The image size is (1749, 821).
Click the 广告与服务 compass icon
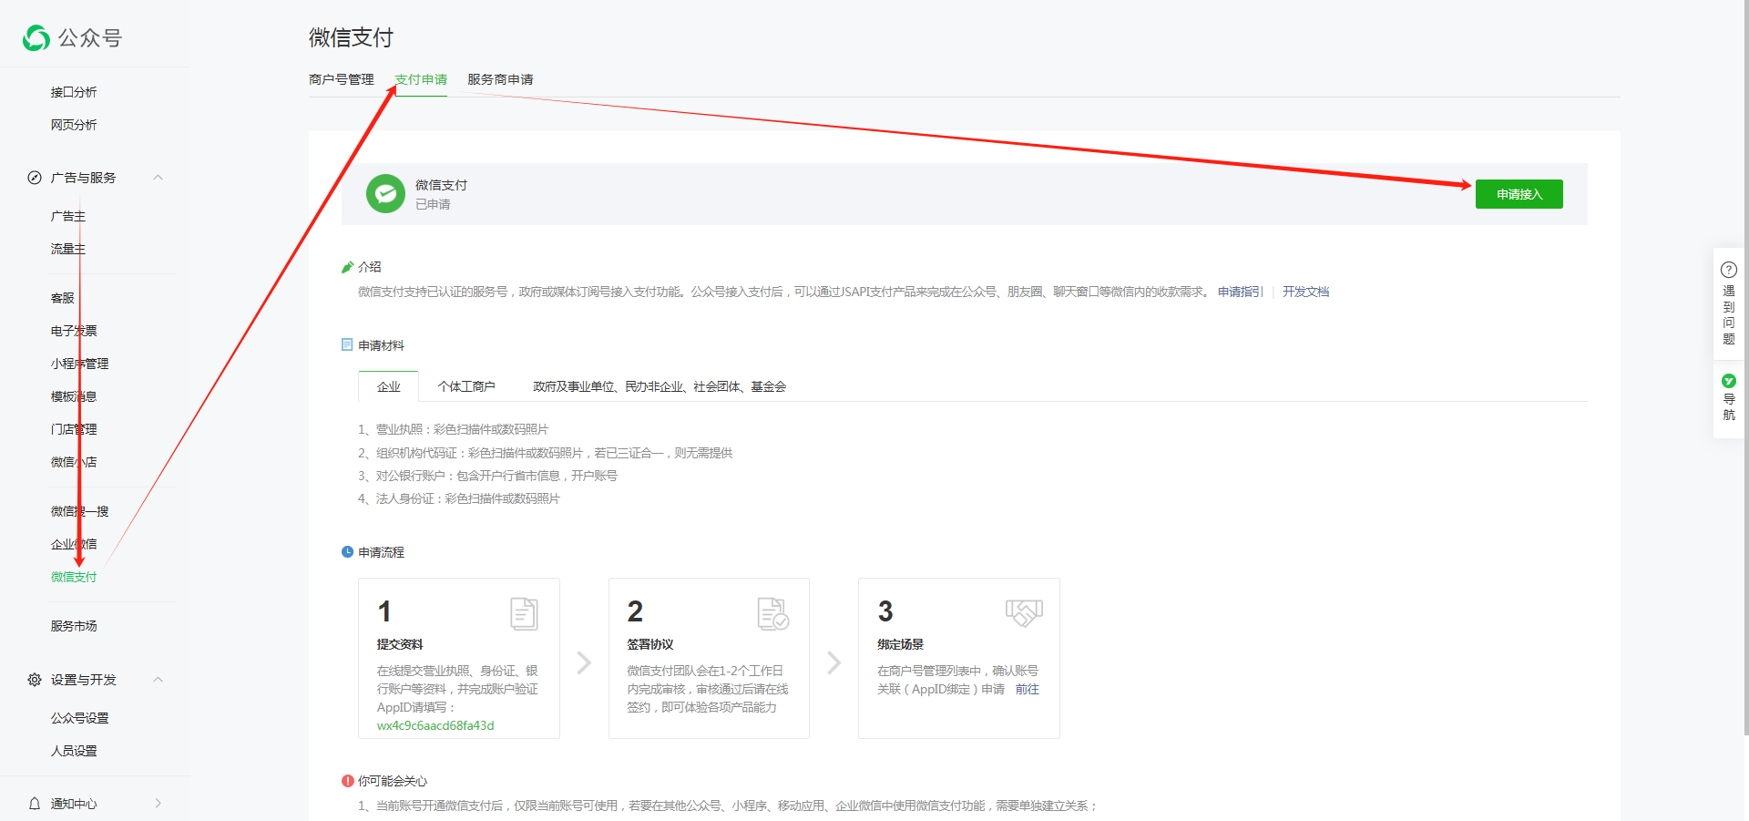35,178
